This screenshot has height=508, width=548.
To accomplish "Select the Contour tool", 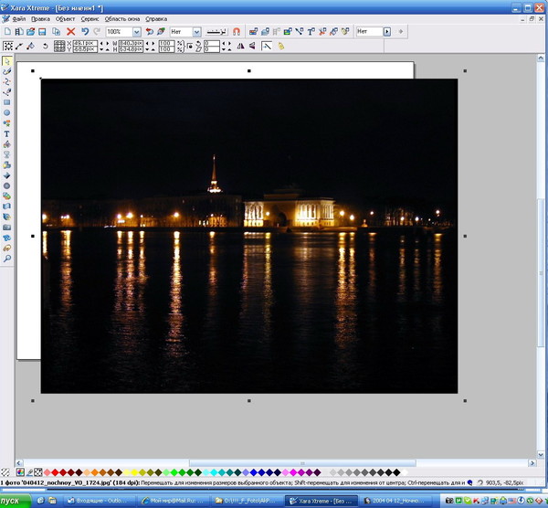I will [x=6, y=185].
